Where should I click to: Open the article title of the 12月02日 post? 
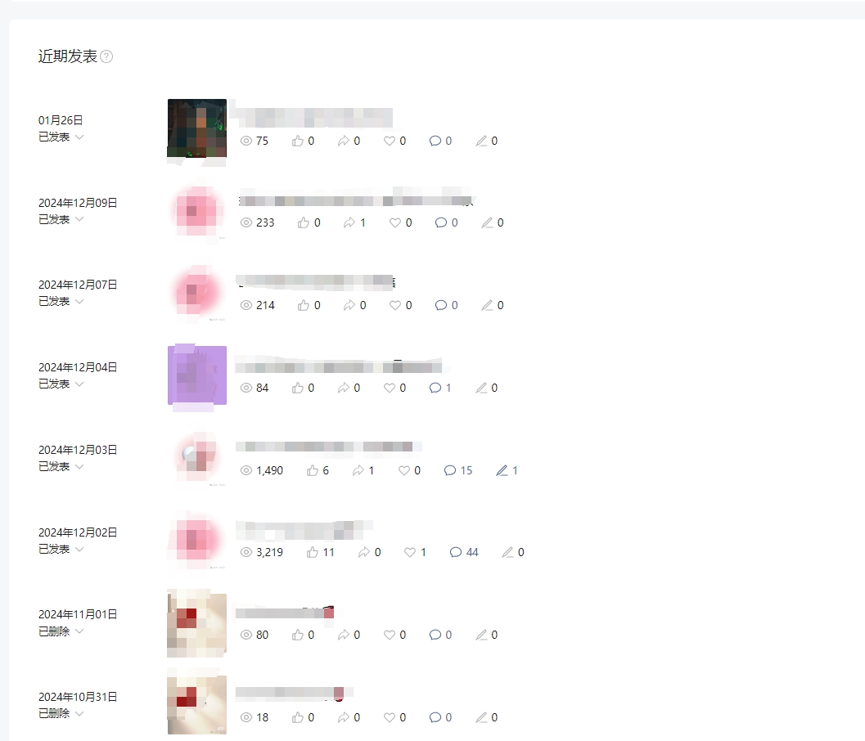coord(304,530)
